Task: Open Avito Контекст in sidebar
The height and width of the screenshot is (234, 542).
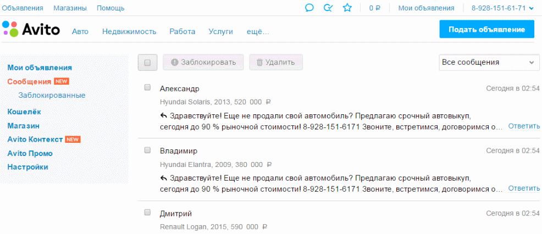Action: point(35,140)
